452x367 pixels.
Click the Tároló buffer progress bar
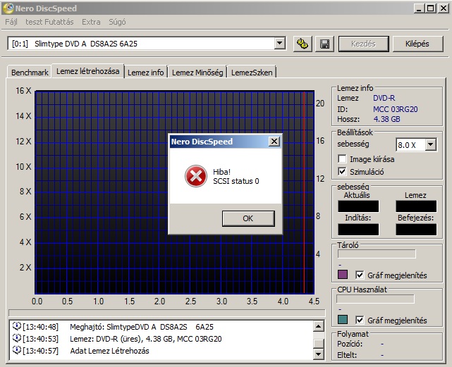[377, 254]
